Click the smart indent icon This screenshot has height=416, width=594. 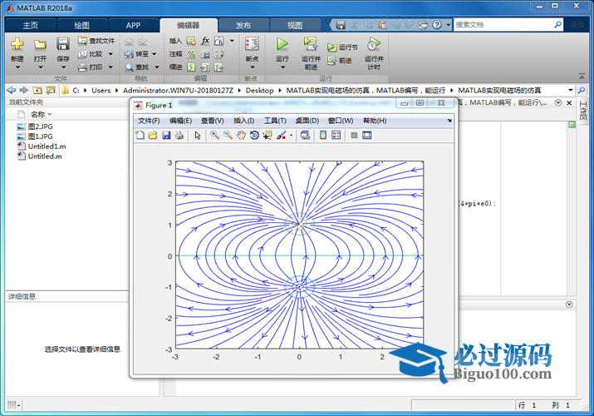(191, 67)
